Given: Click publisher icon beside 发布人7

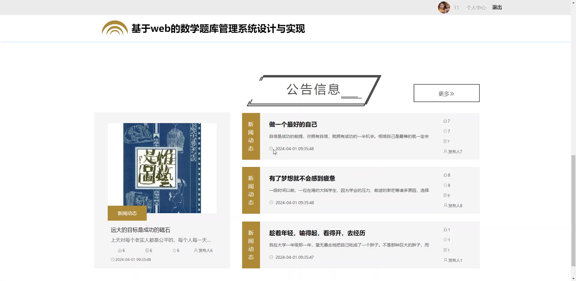Looking at the screenshot, I should pyautogui.click(x=445, y=152).
